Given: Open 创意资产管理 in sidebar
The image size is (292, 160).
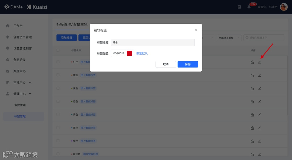Looking at the screenshot, I should (x=22, y=37).
